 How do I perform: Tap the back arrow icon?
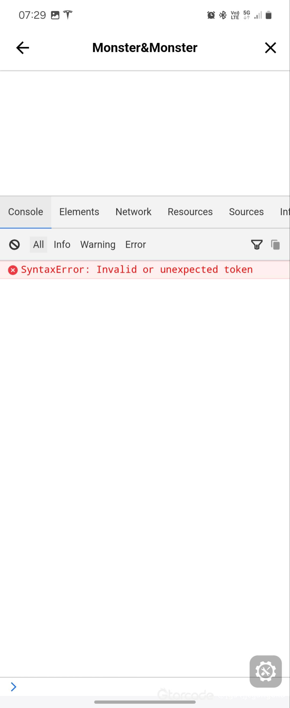pos(23,48)
